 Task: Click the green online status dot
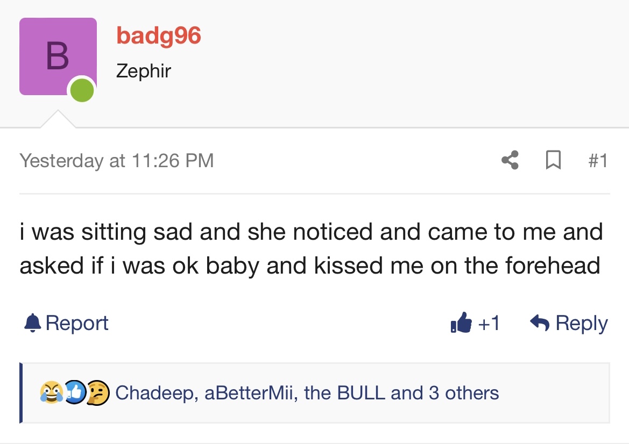tap(82, 90)
